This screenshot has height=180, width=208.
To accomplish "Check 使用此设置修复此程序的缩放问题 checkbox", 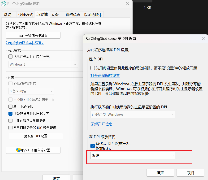I will (x=92, y=68).
